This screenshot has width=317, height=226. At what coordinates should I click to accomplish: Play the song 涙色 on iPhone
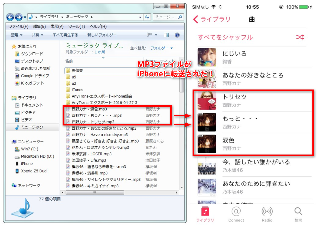(255, 144)
